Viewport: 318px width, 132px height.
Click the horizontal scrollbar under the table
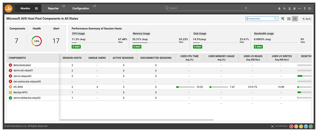(136, 120)
